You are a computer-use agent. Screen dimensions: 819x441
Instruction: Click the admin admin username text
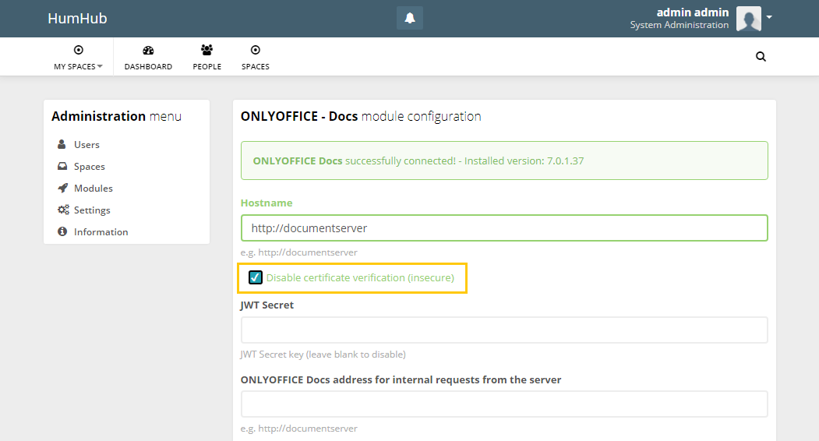(x=692, y=12)
